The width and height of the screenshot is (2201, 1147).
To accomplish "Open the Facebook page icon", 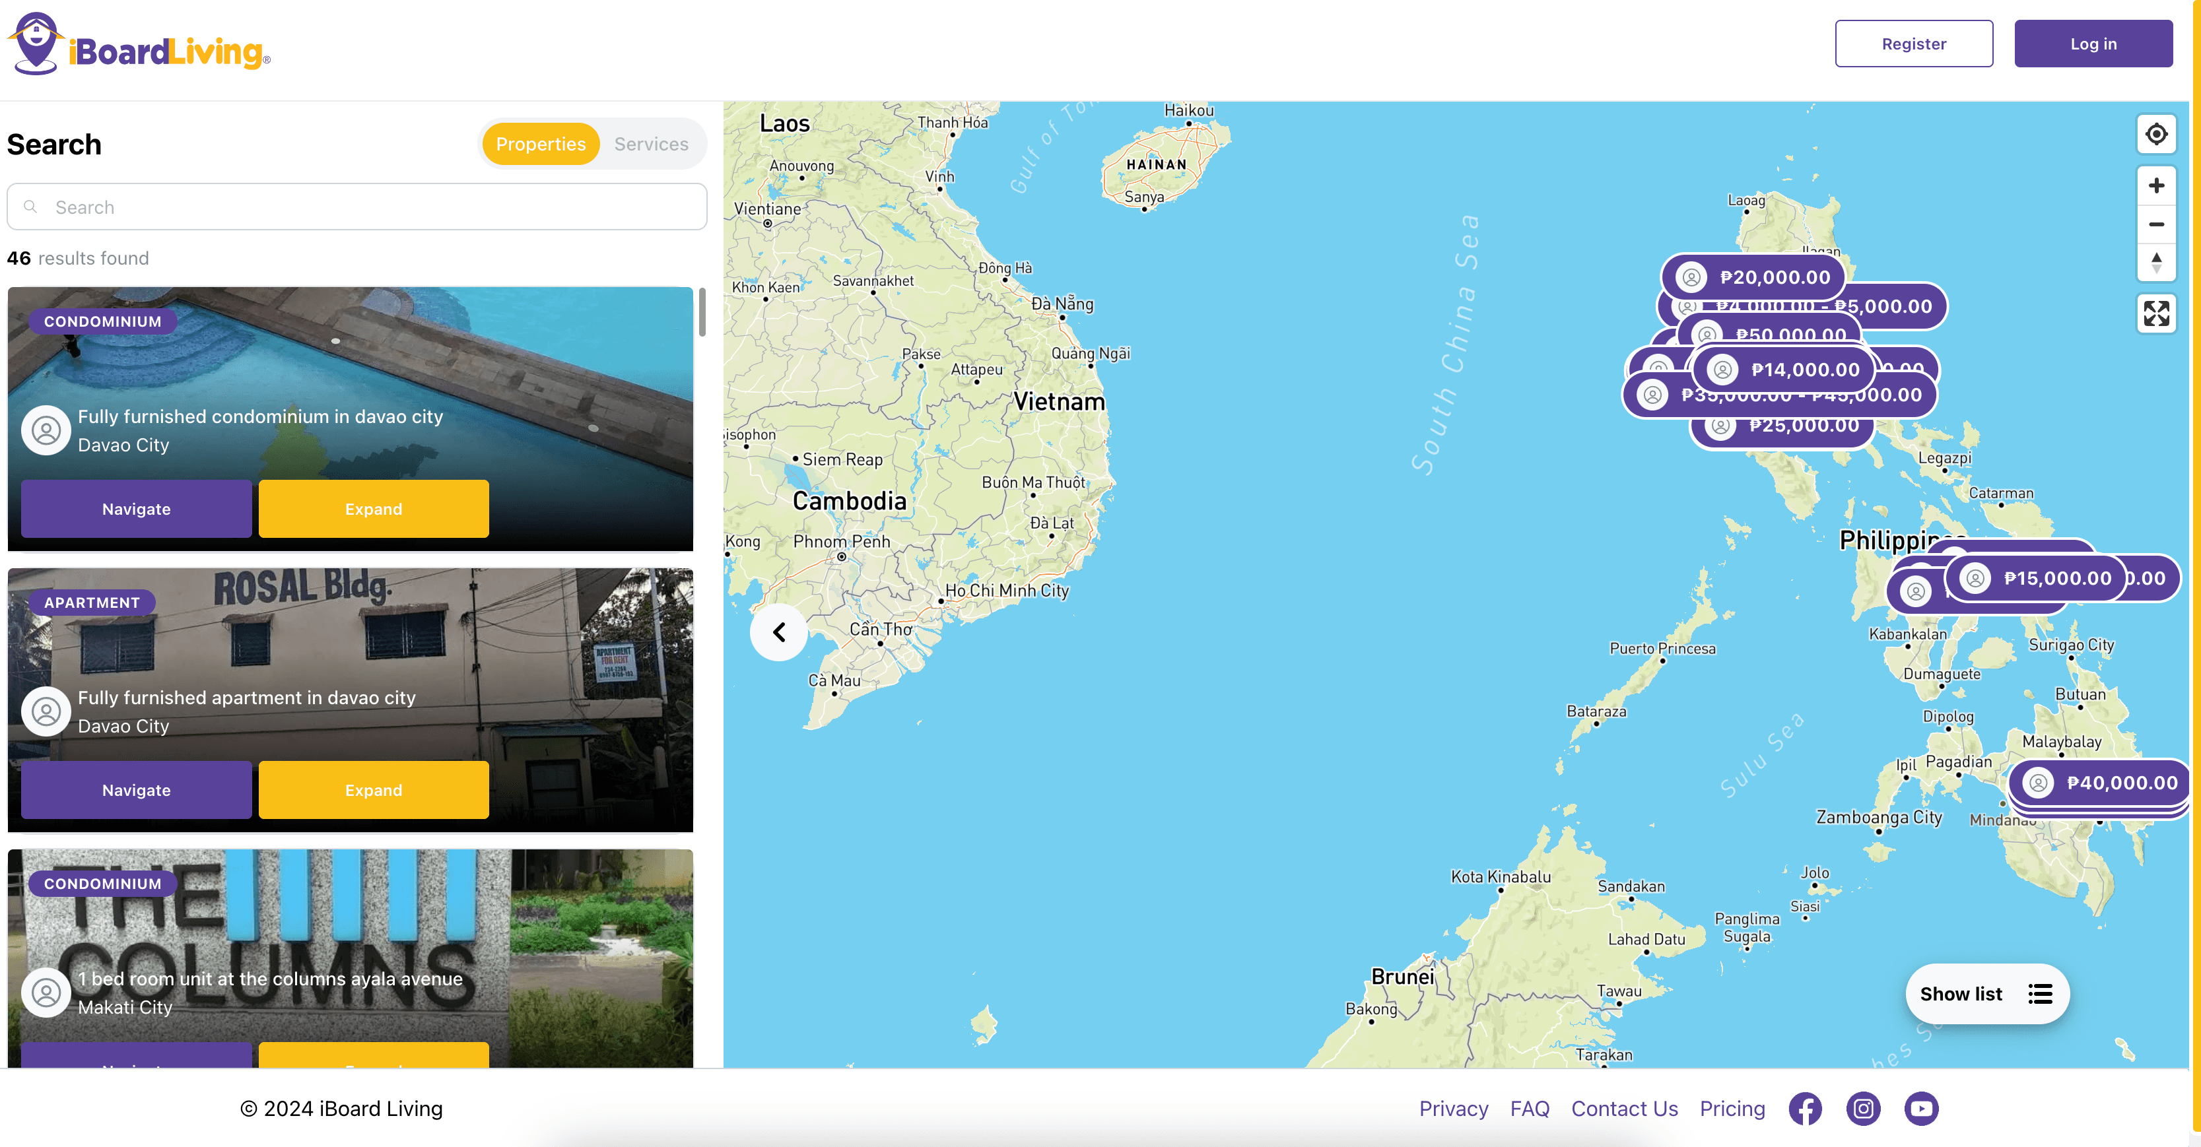I will (1804, 1109).
